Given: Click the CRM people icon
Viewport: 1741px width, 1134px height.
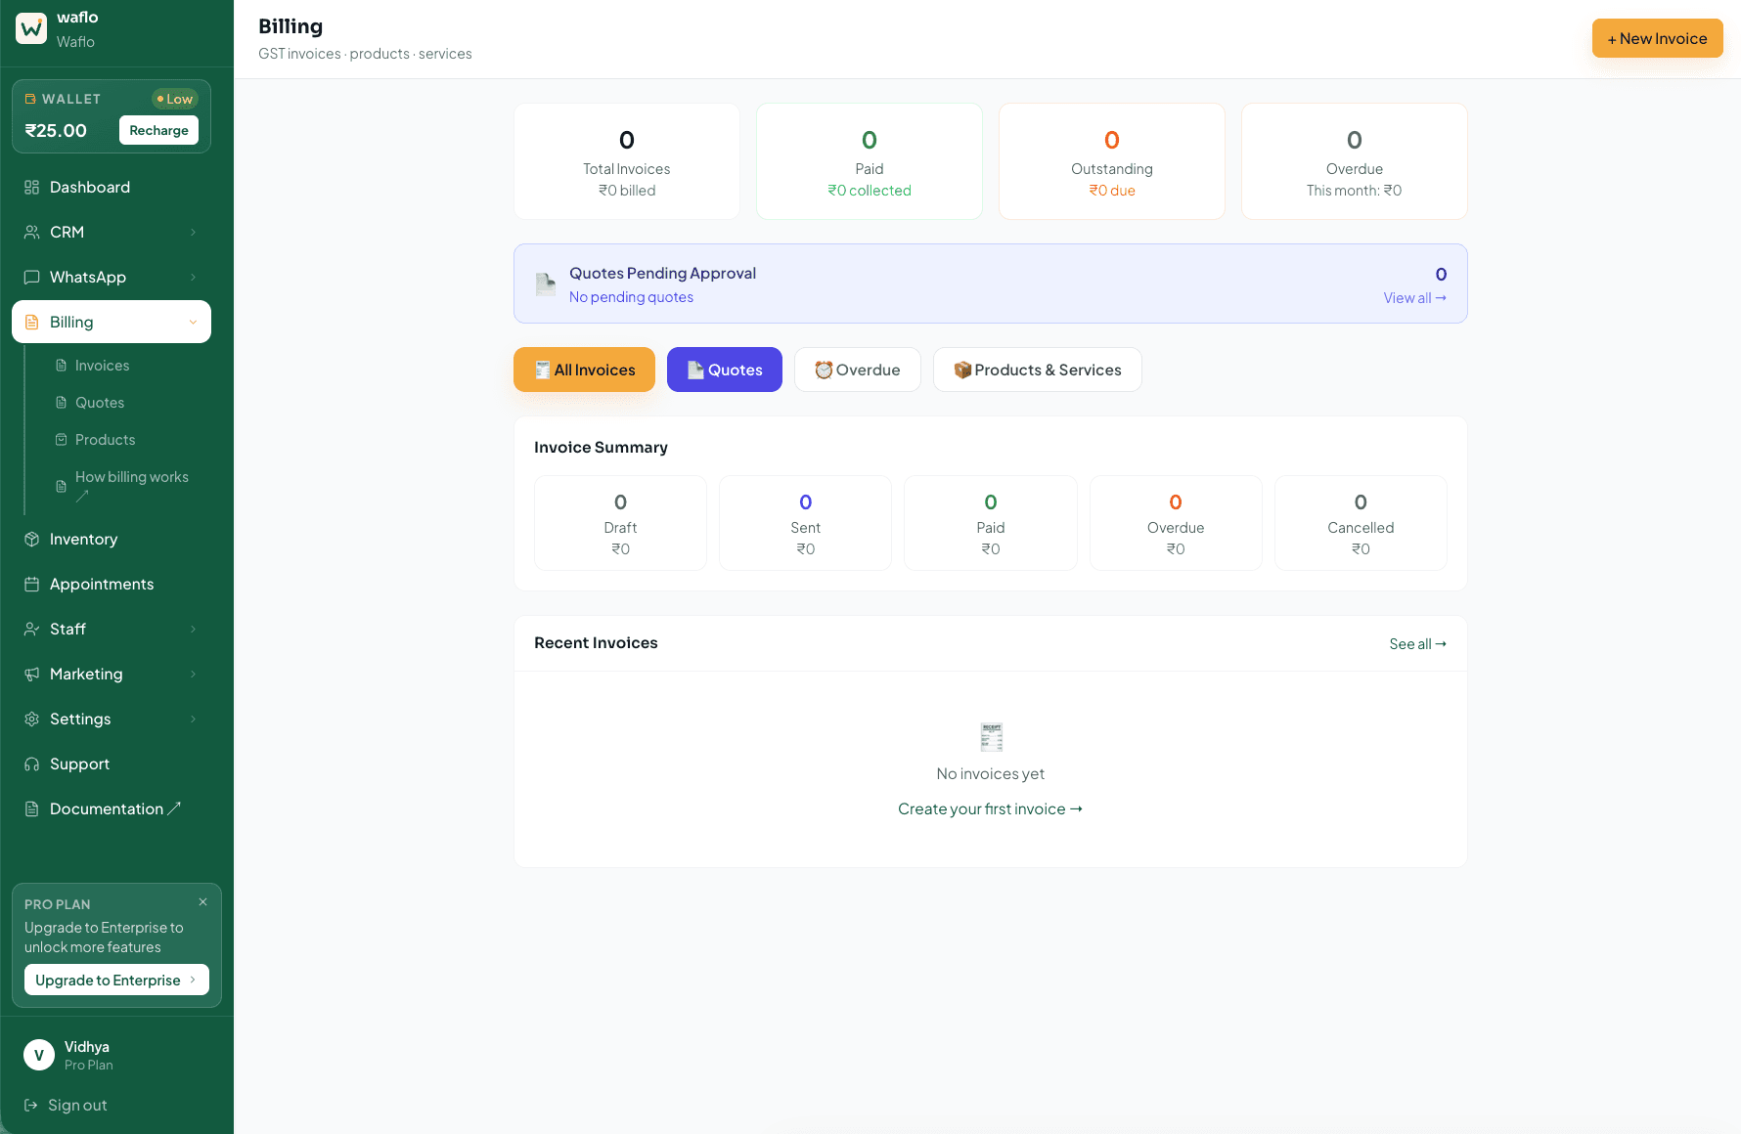Looking at the screenshot, I should 31,232.
